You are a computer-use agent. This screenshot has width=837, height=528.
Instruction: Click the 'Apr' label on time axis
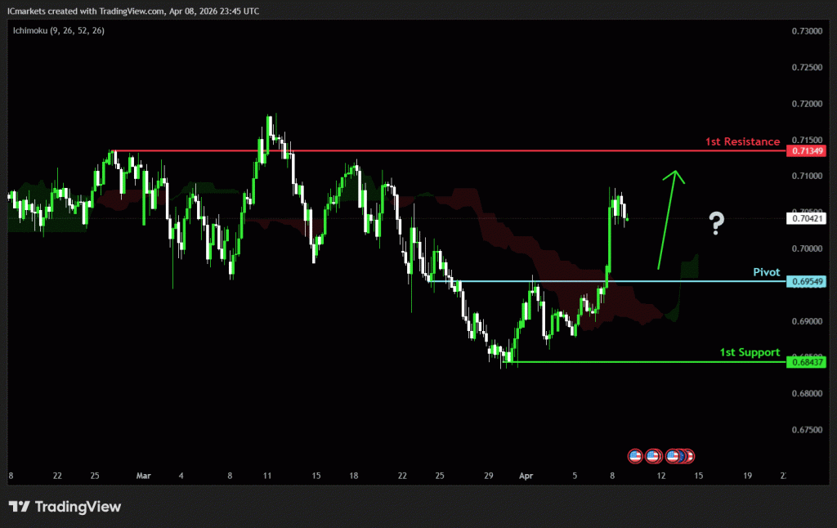525,475
